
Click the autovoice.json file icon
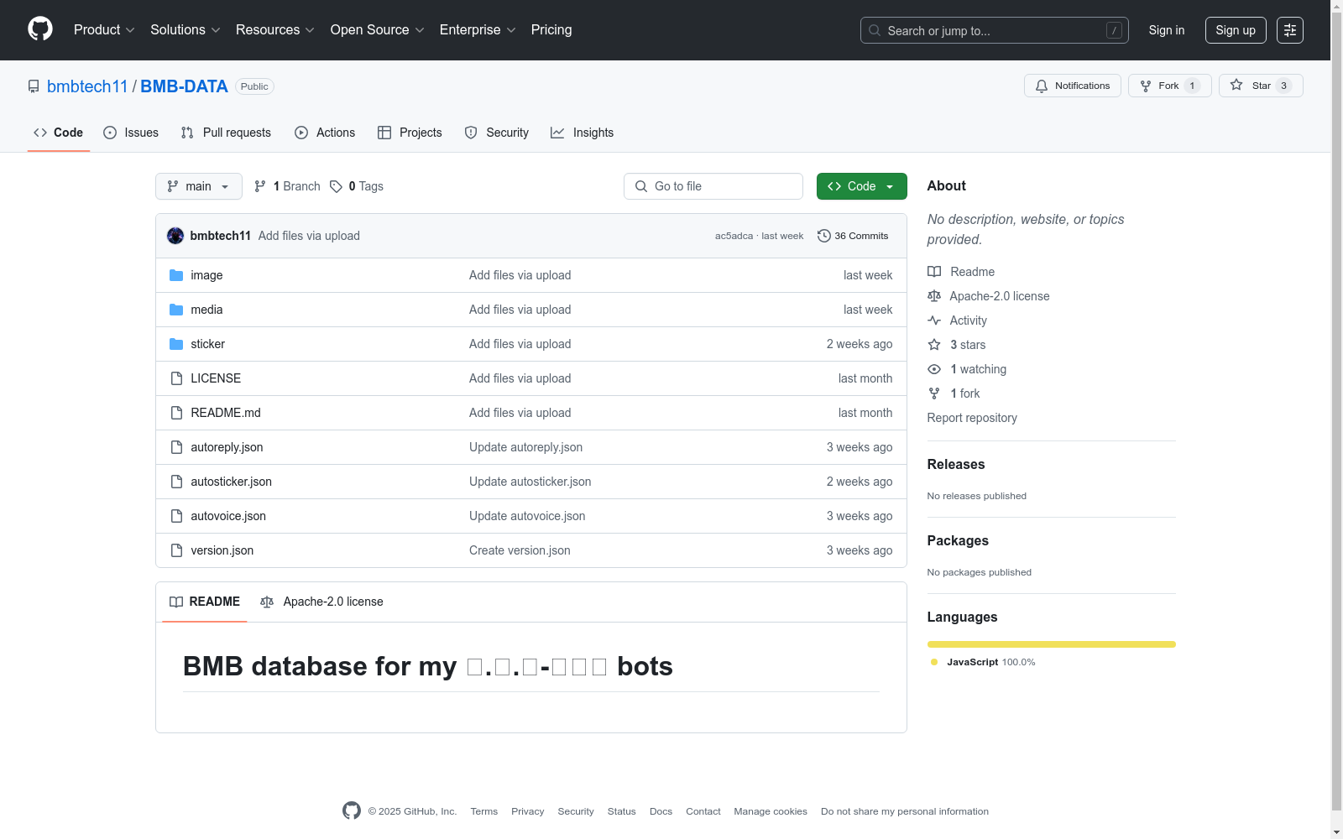[176, 516]
